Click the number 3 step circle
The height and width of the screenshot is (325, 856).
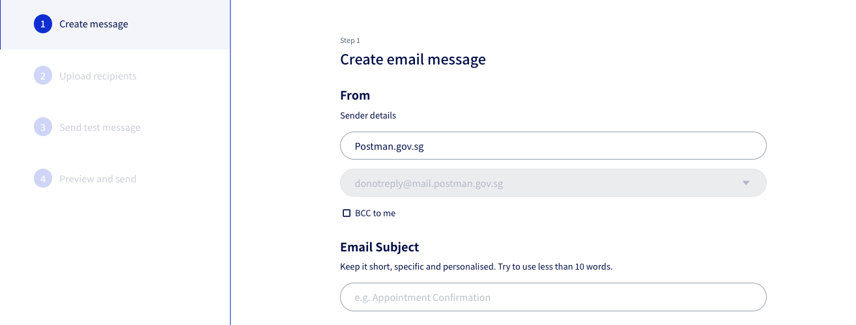pos(42,128)
